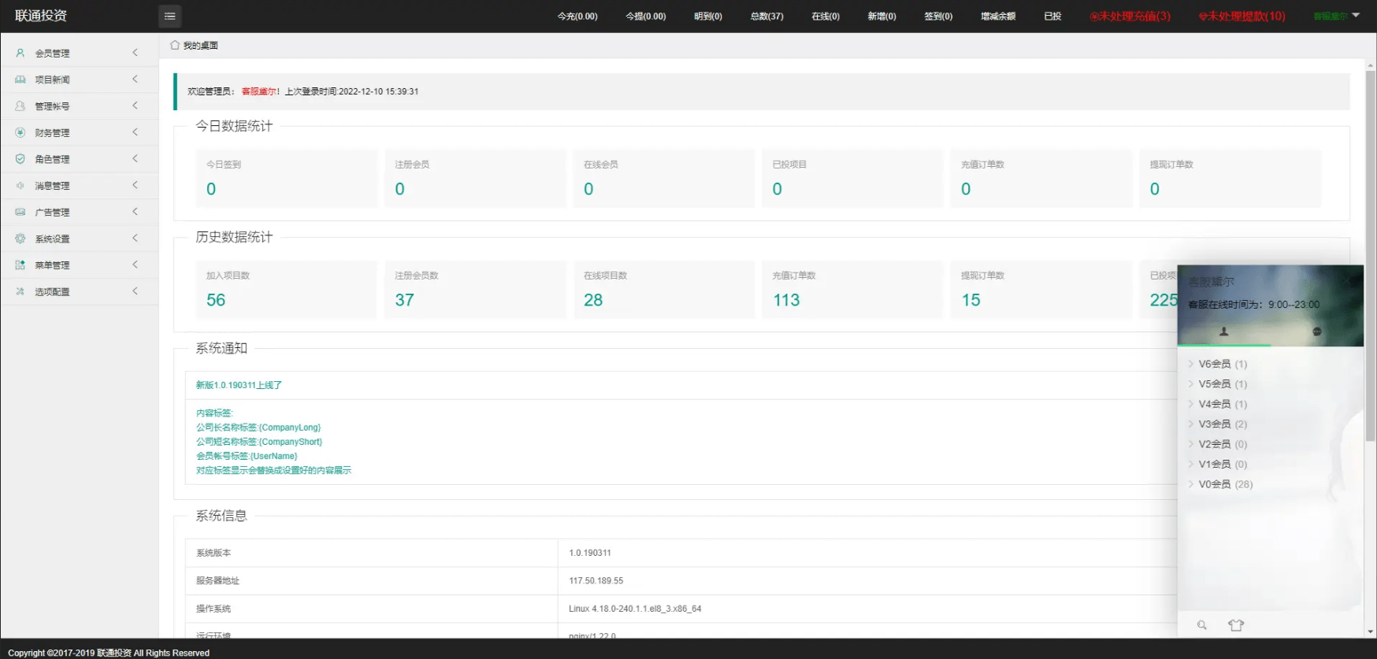Click the 会员管理 user icon in sidebar
1377x659 pixels.
point(20,53)
